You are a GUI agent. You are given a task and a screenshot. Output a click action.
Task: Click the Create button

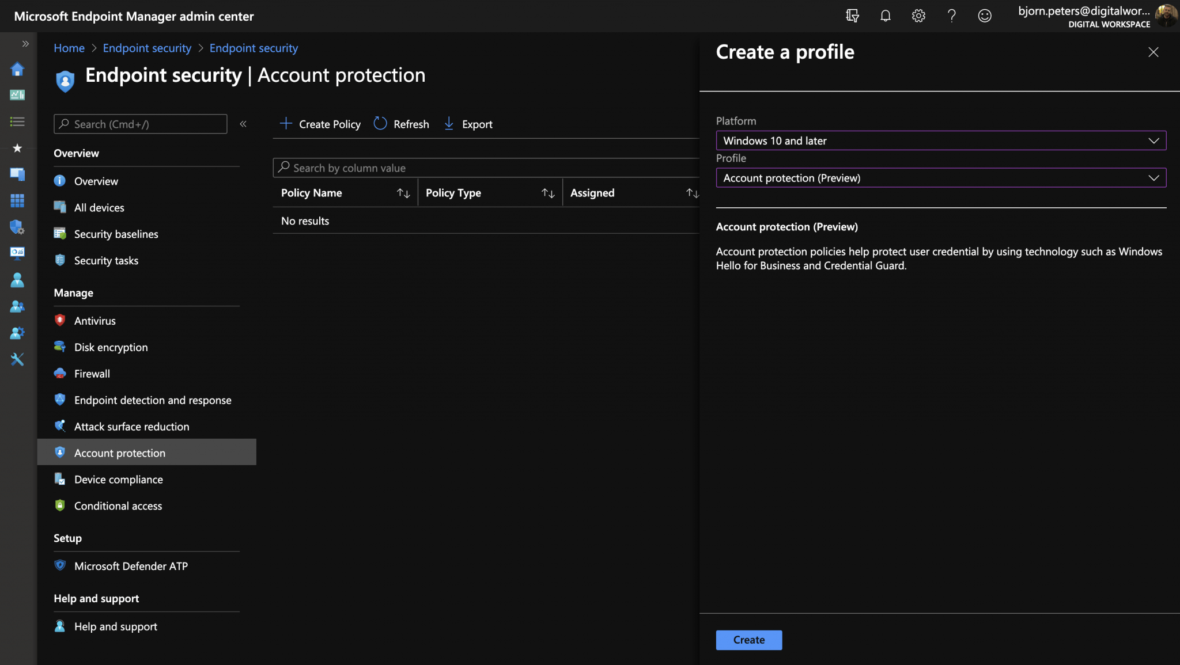point(748,640)
